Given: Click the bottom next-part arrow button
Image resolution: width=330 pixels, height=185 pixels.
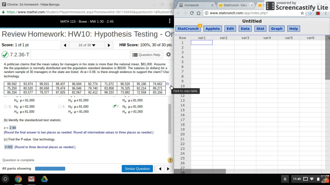Looking at the screenshot, I should [x=168, y=169].
